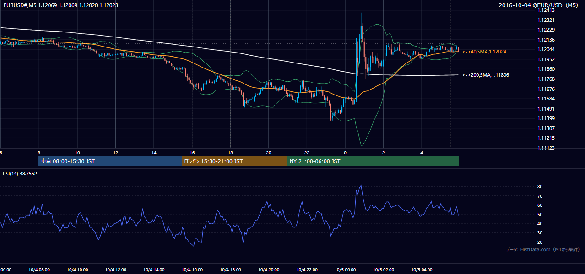Click price scale value 1.11215
This screenshot has width=585, height=274.
[x=546, y=138]
